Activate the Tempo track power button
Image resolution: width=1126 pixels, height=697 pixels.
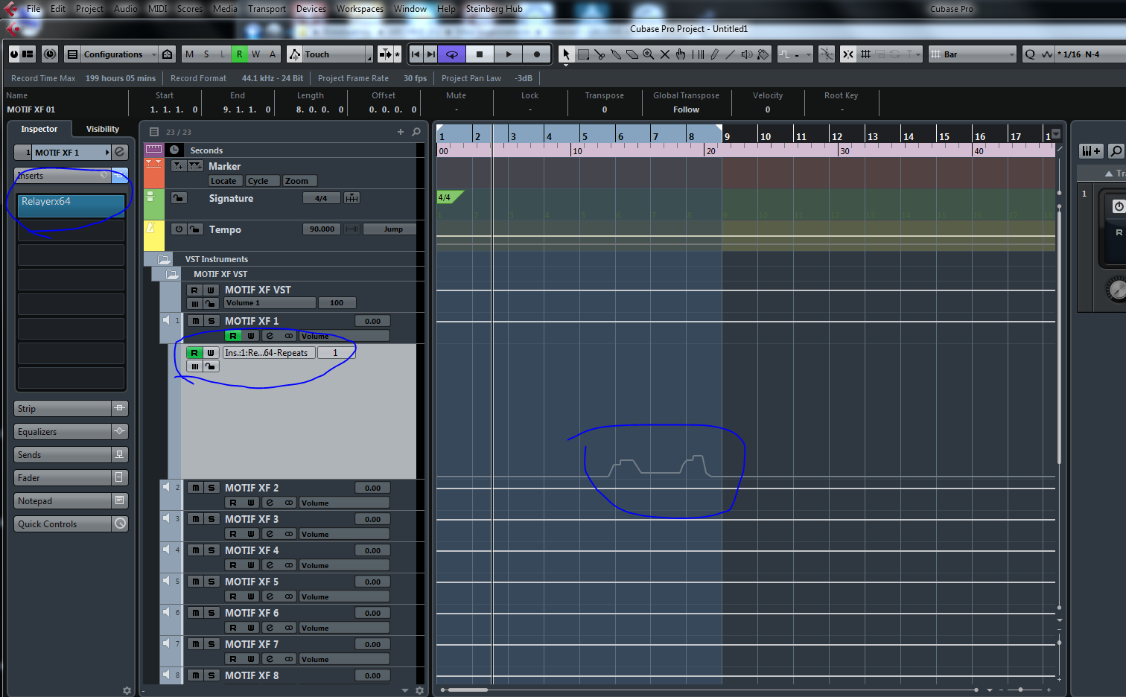pos(179,229)
